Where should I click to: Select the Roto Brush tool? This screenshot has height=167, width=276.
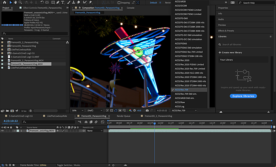[85, 3]
